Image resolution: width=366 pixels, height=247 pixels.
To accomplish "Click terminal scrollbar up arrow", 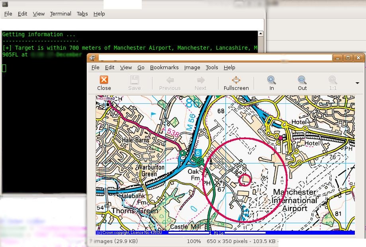I will [x=260, y=34].
